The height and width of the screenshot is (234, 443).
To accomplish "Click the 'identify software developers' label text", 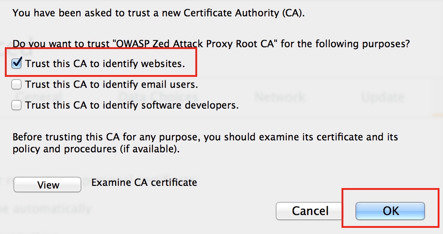I will tap(132, 106).
